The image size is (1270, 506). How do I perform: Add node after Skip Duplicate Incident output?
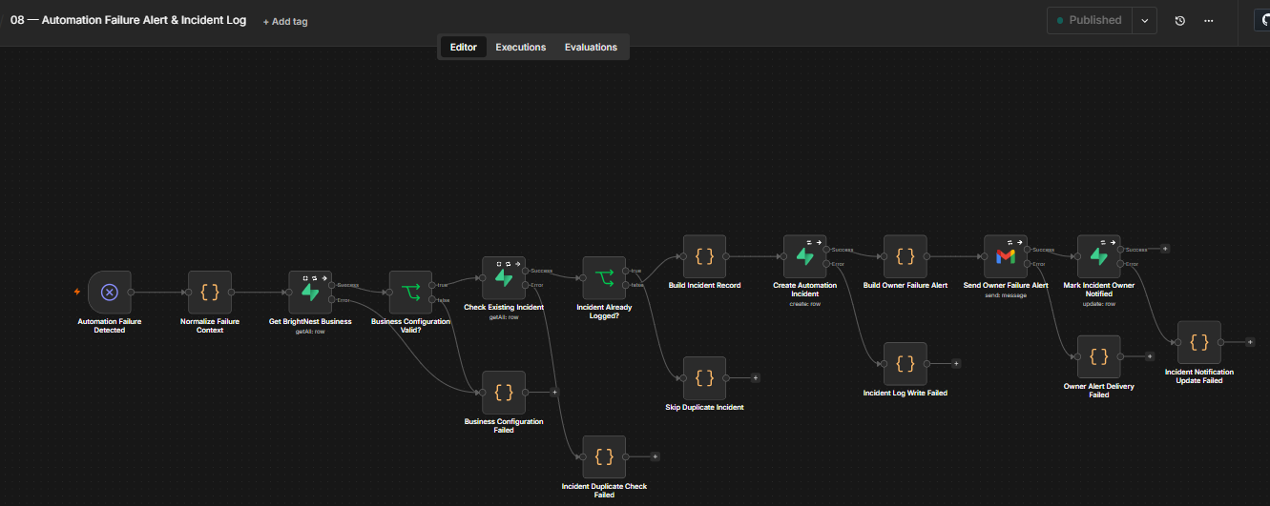[756, 378]
